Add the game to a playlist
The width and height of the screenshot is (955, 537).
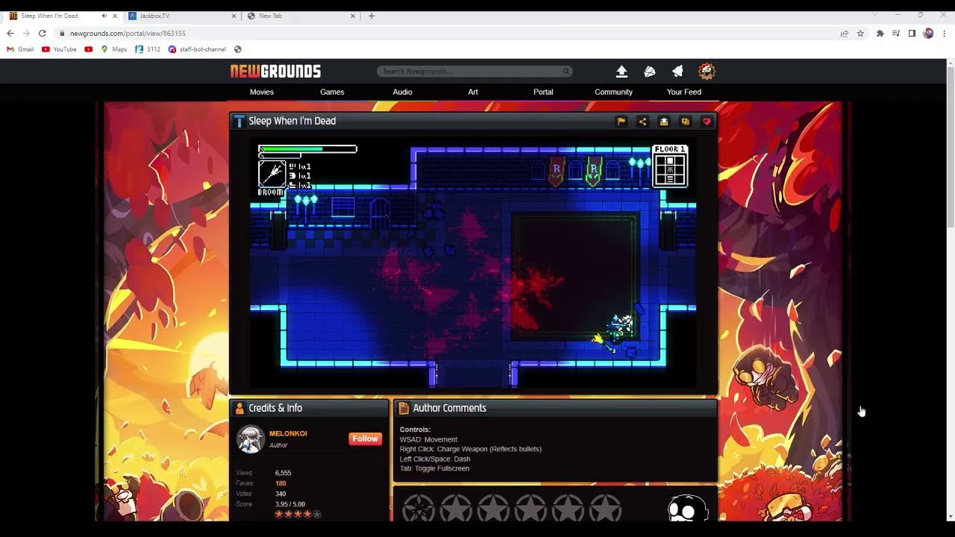click(685, 121)
